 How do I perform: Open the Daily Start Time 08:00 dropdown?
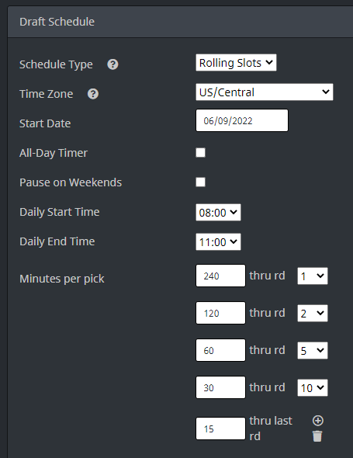[218, 213]
